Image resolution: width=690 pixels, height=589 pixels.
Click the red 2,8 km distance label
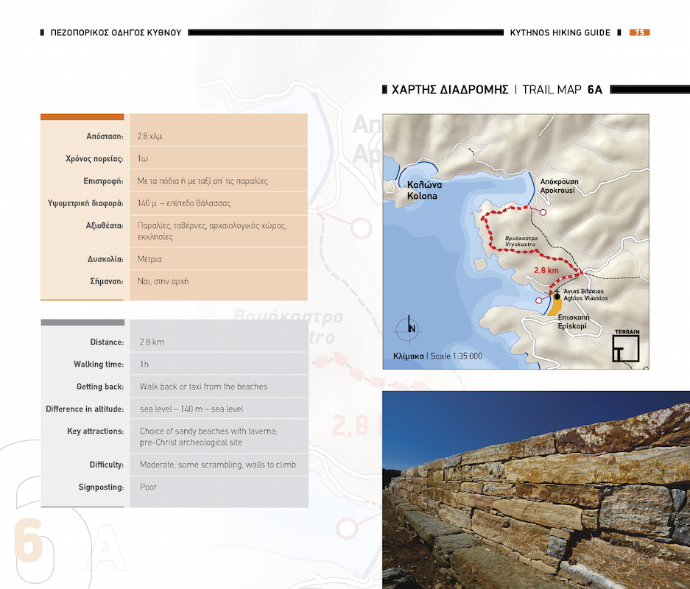546,270
